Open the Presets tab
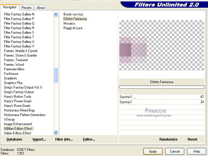This screenshot has width=208, height=156. [x=27, y=8]
